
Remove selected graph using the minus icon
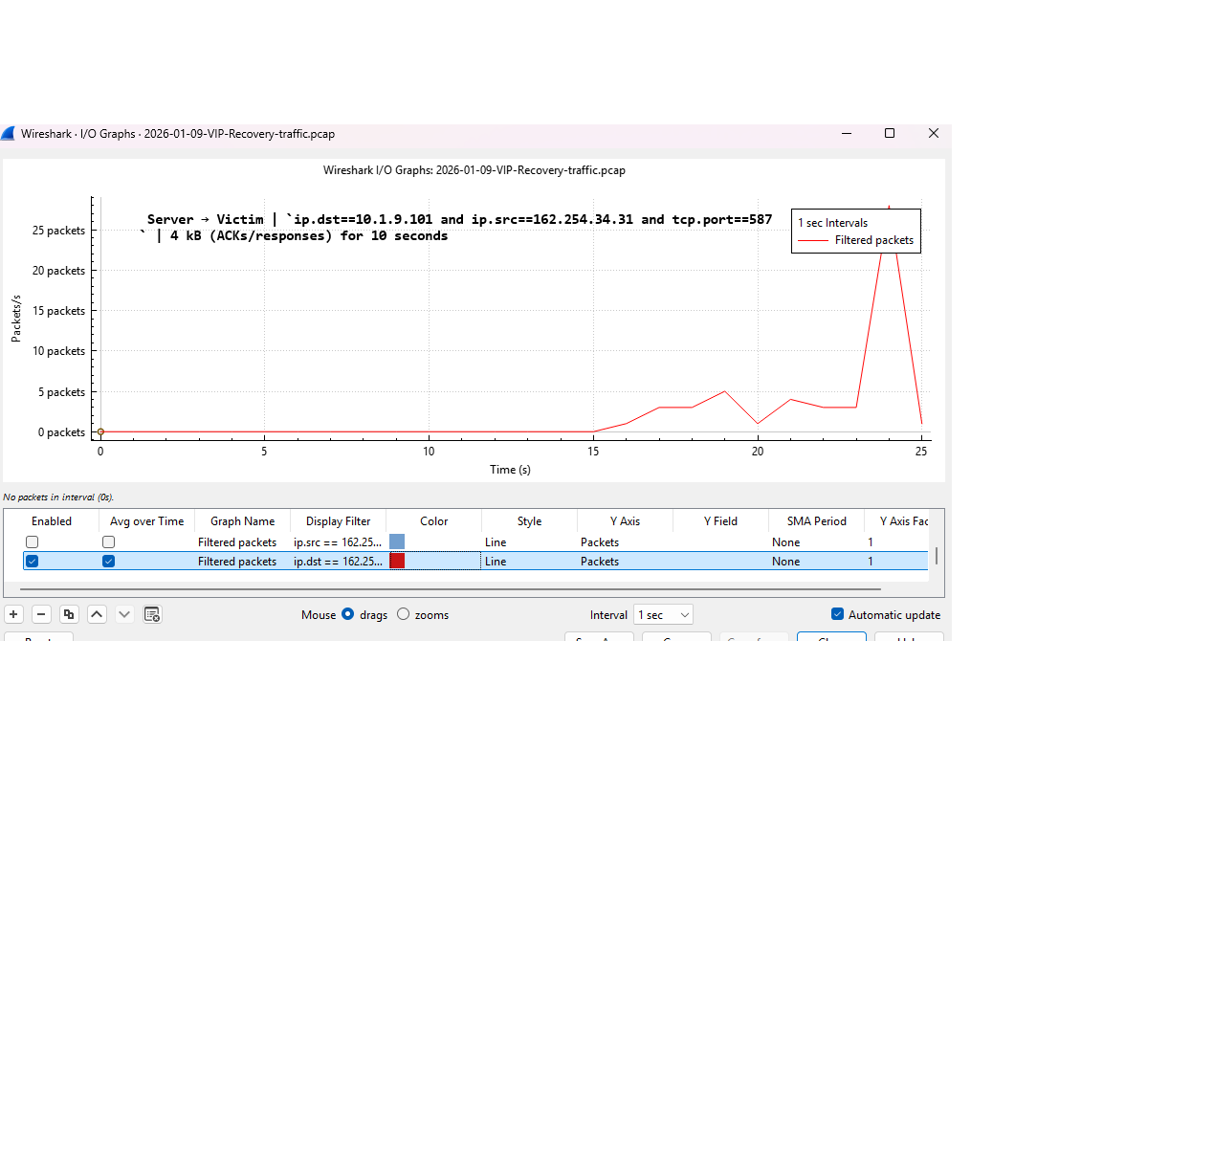click(x=41, y=614)
